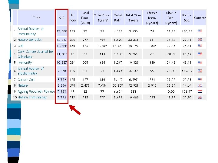Select SJR value 7,958 cell

tap(62, 91)
